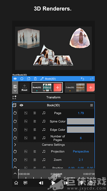Image resolution: width=107 pixels, height=191 pixels.
Task: Open the comments chat icon
Action: [25, 183]
